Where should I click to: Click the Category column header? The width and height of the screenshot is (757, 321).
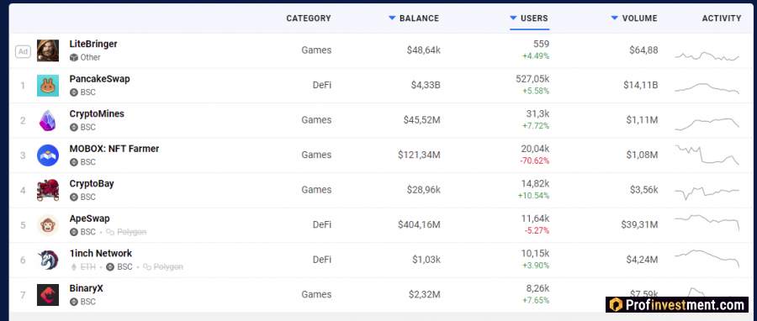pos(309,18)
